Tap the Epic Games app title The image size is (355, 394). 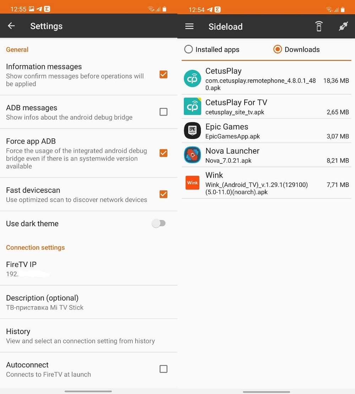pyautogui.click(x=227, y=127)
